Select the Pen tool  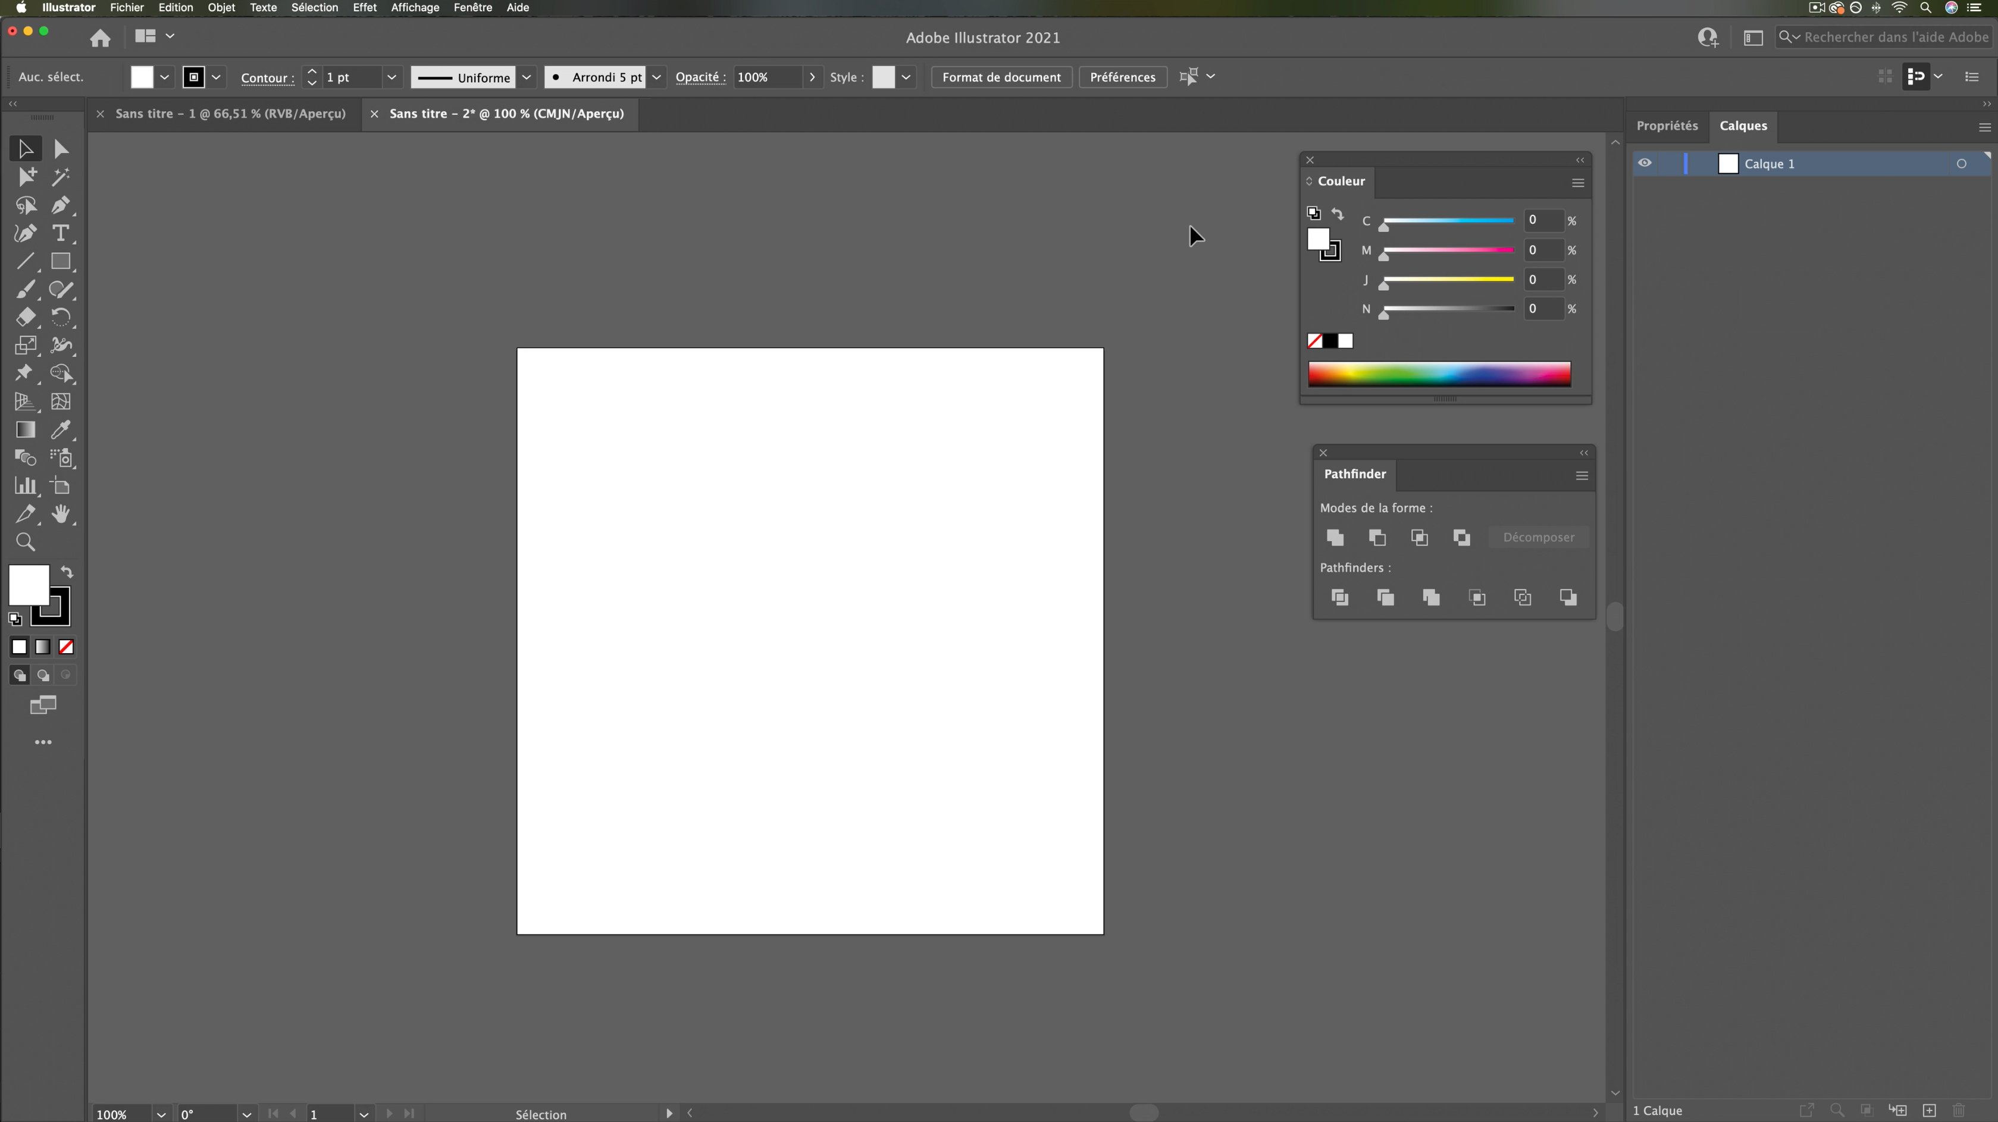coord(61,205)
